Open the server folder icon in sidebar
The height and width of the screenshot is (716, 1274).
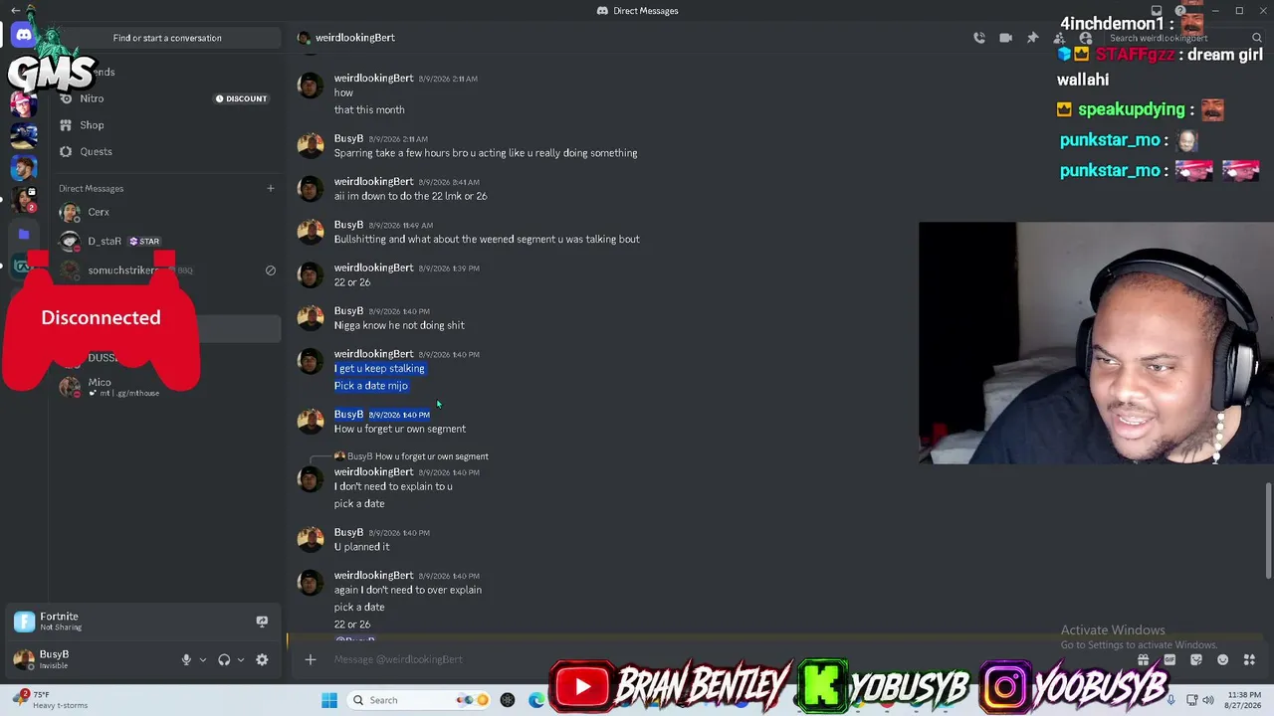coord(24,235)
